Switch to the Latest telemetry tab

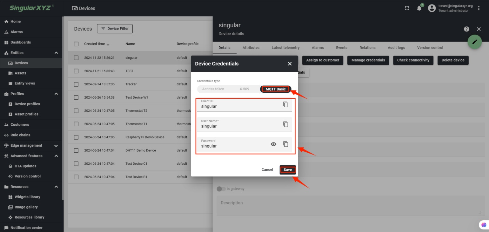click(285, 48)
